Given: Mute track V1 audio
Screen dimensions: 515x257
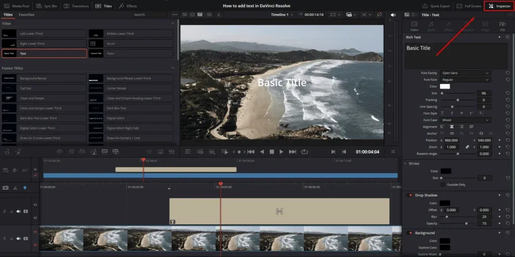Looking at the screenshot, I should (x=19, y=238).
